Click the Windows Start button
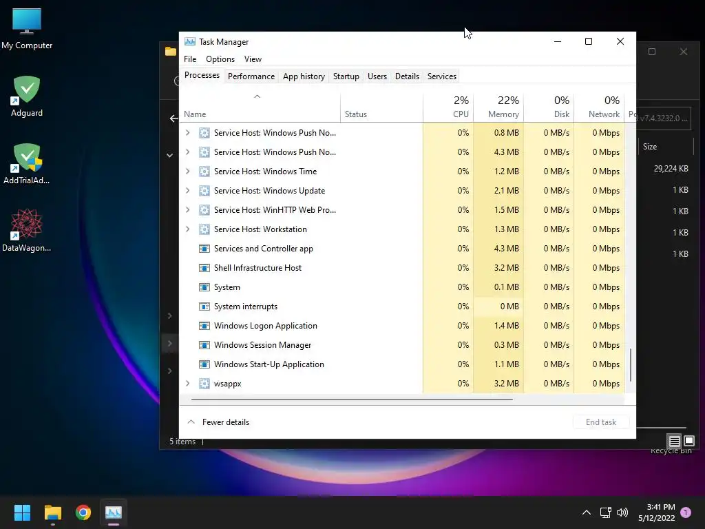 coord(22,512)
